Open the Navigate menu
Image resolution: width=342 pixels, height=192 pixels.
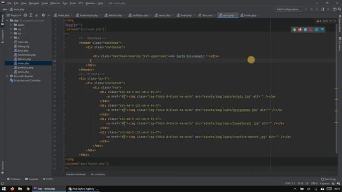pos(34,3)
